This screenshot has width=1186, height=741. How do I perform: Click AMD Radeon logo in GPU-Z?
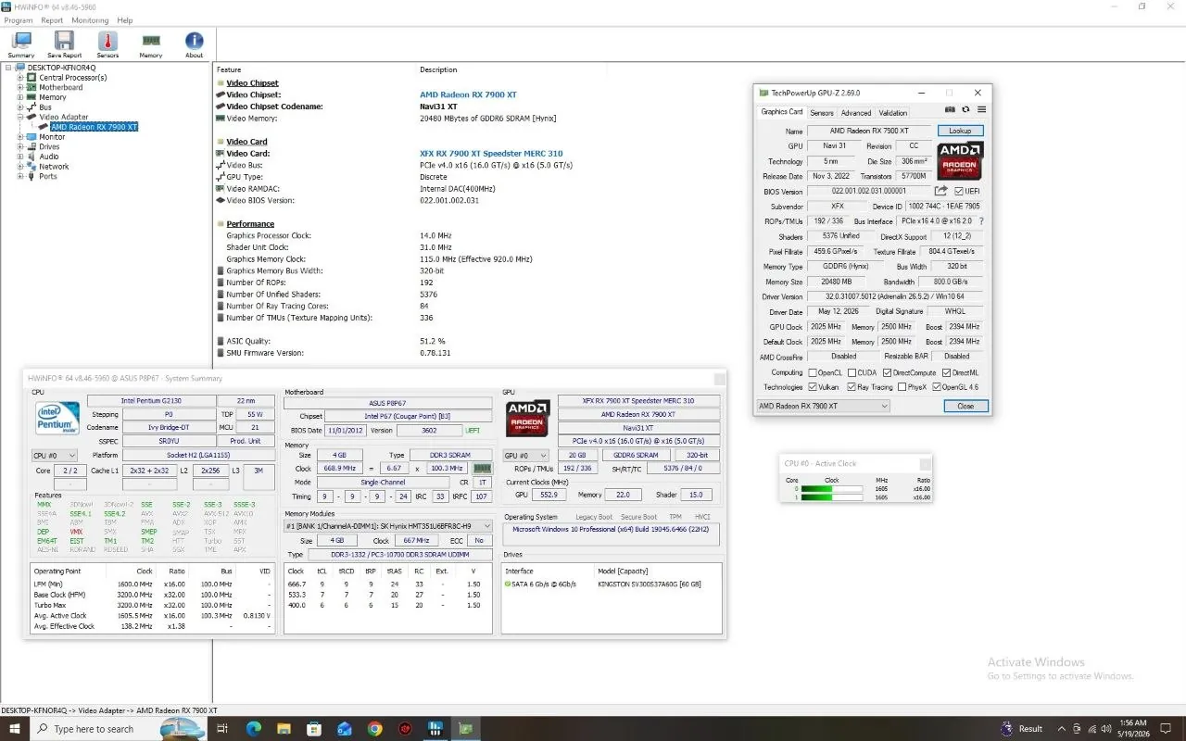click(959, 160)
